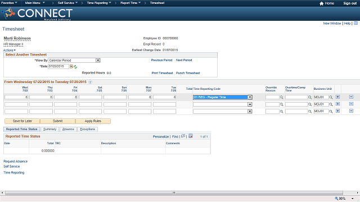Expand the Actions dropdown under HR Manager II
The image size is (360, 202).
10,50
